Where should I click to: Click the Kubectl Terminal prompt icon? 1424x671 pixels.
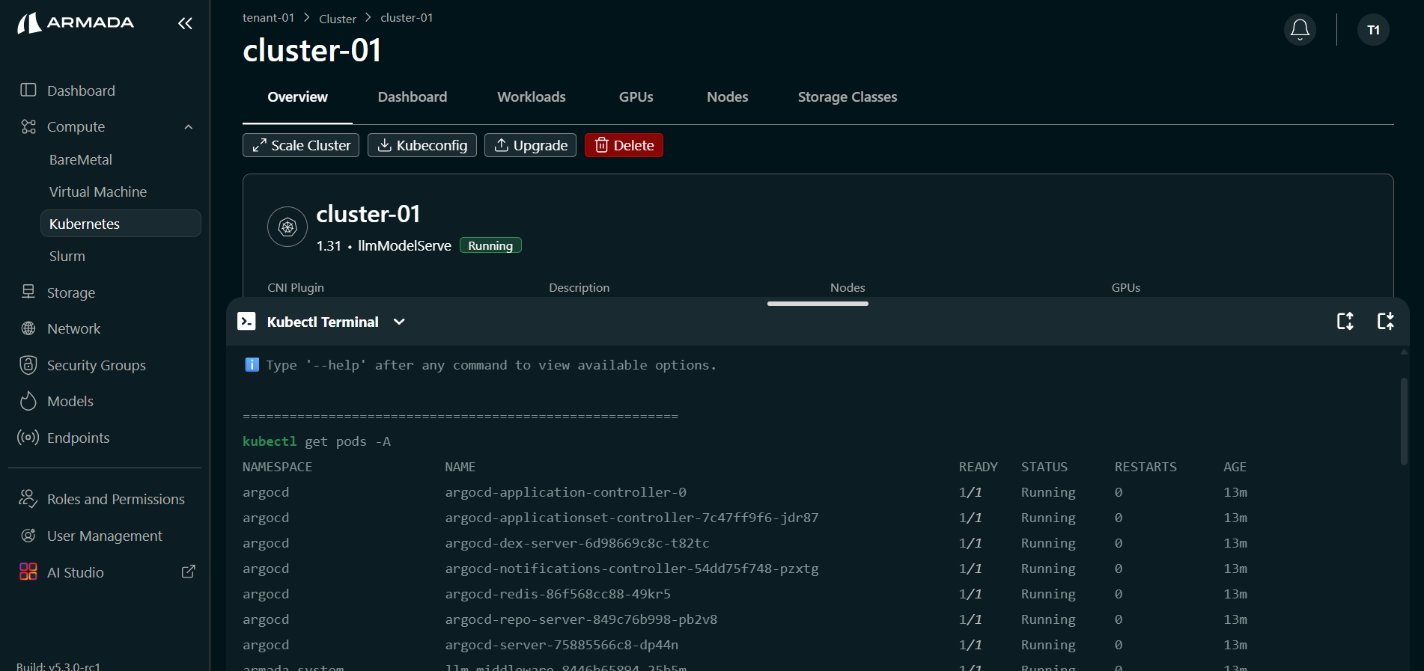tap(246, 321)
